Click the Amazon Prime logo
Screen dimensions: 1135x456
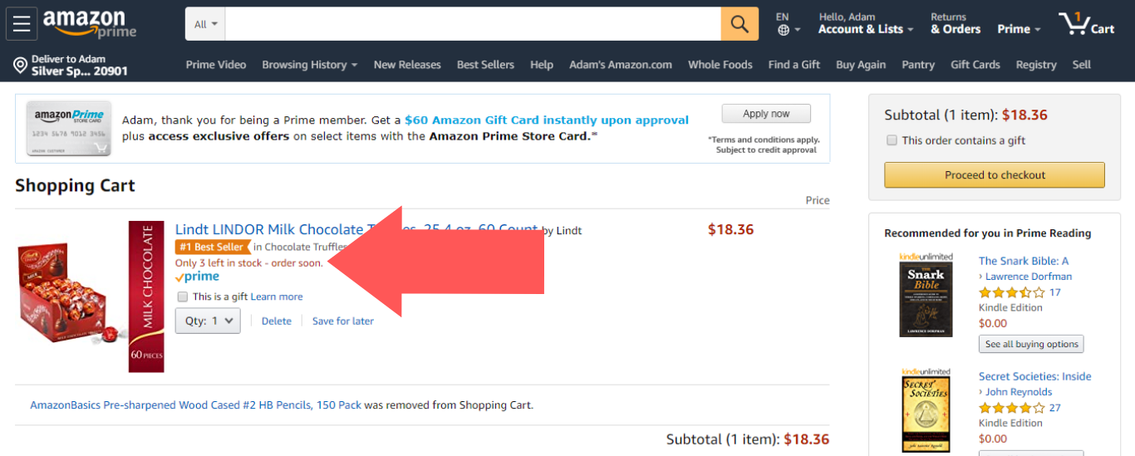[x=89, y=24]
